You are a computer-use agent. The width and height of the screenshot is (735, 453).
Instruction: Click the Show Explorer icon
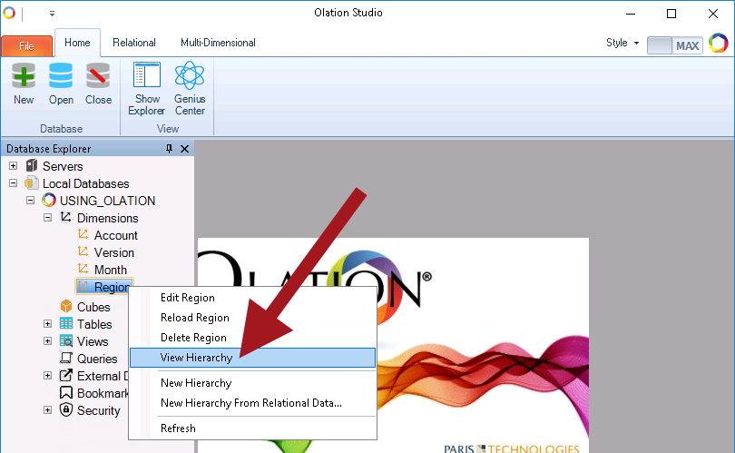146,76
